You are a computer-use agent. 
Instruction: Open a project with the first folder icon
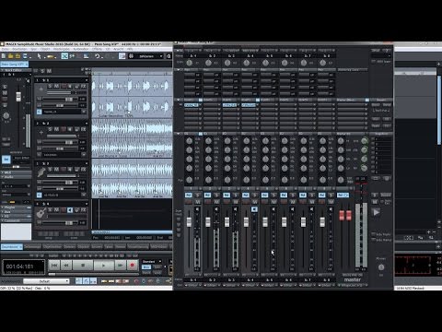(x=10, y=56)
